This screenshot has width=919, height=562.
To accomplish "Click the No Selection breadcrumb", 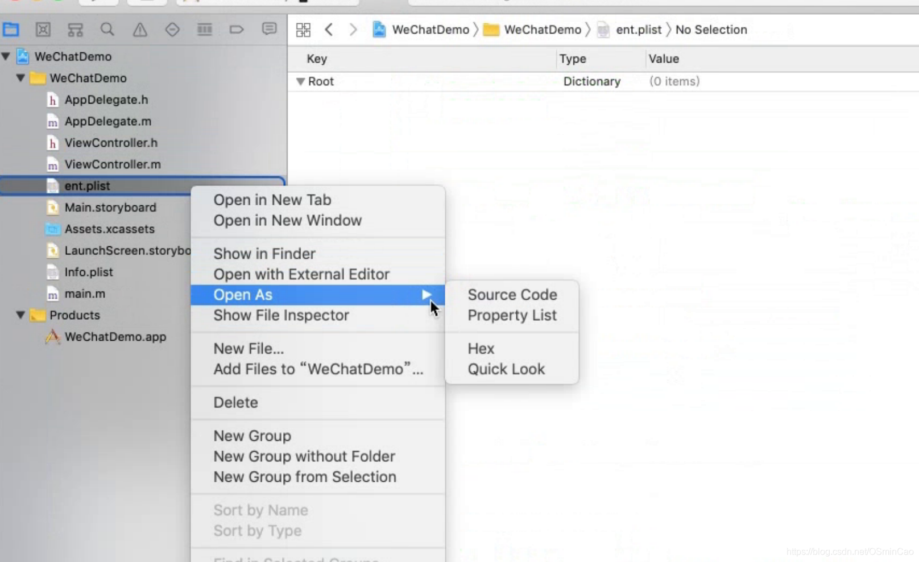I will [x=711, y=30].
